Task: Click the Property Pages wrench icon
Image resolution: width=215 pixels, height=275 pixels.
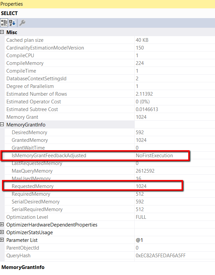Action: click(22, 23)
